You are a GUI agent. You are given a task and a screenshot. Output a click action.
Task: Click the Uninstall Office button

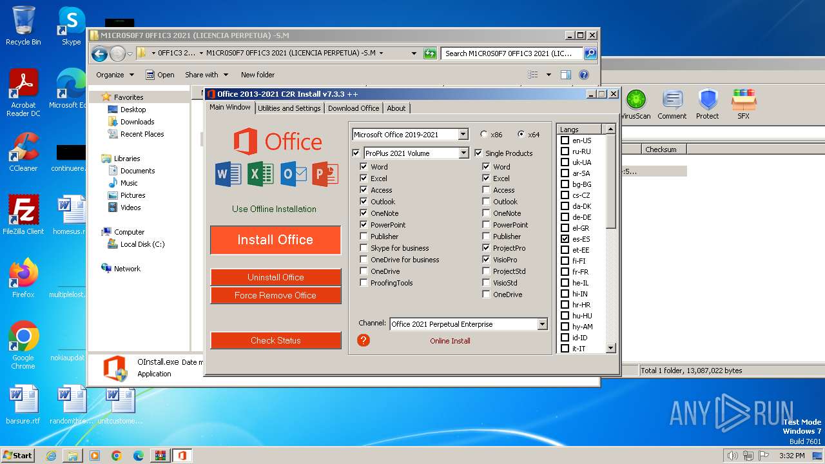pos(275,277)
